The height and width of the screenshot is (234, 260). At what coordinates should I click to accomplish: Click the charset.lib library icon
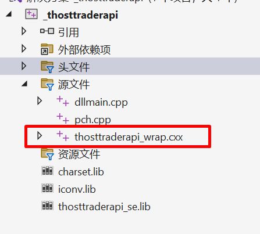coord(47,171)
